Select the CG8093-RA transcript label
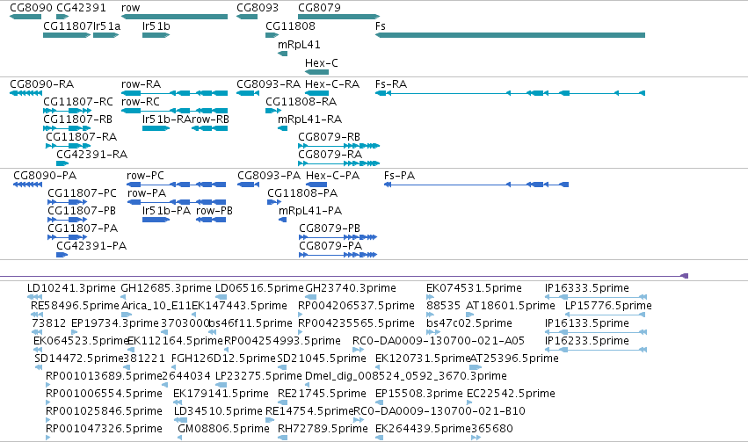The image size is (748, 442). click(269, 84)
